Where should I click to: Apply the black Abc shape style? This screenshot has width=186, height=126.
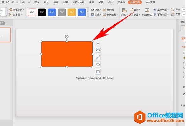(x=42, y=12)
